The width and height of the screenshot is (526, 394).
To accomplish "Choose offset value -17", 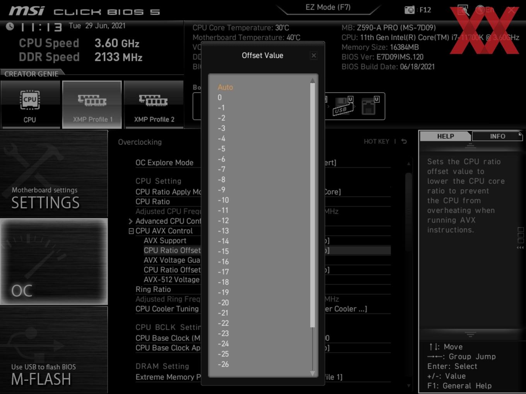I will tap(223, 272).
